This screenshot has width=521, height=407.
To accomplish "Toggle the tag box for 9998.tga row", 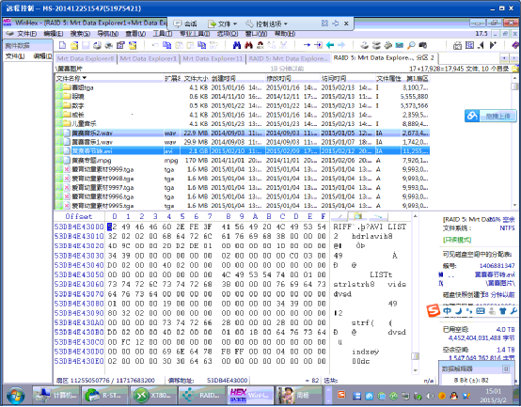I will (x=59, y=179).
